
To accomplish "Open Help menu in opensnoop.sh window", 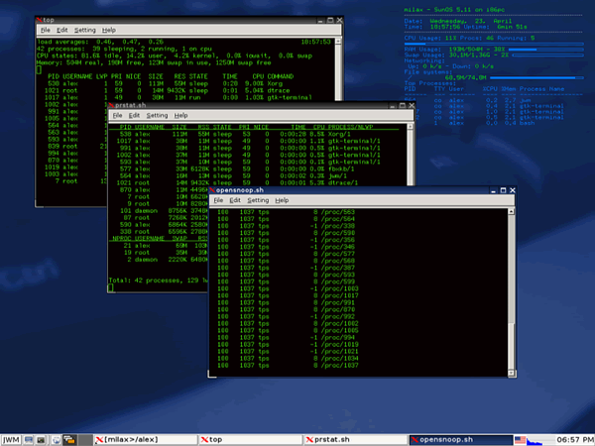I will 282,200.
